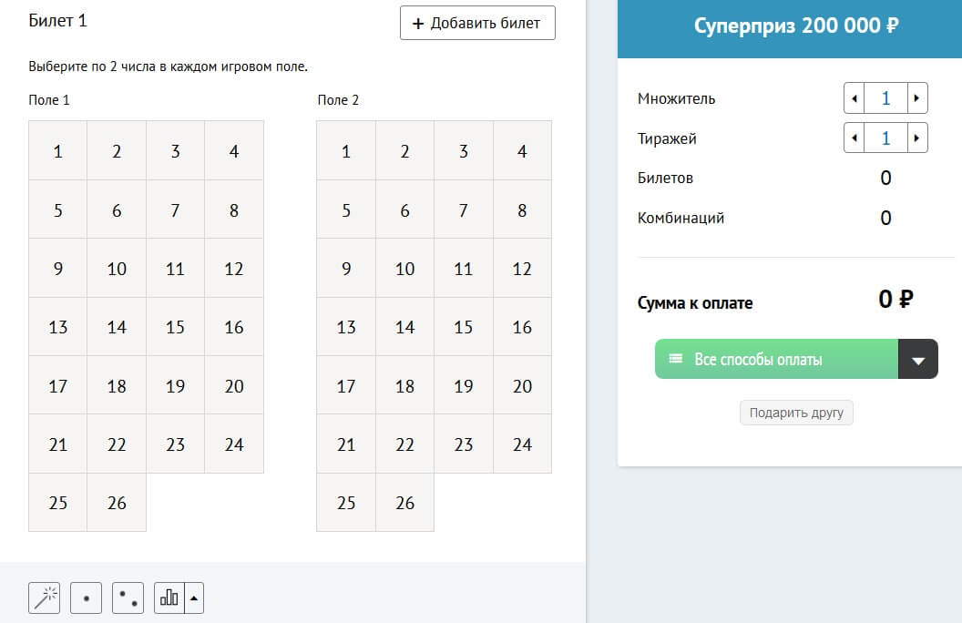Select number 19 in Поле 1
The height and width of the screenshot is (623, 962).
point(175,385)
